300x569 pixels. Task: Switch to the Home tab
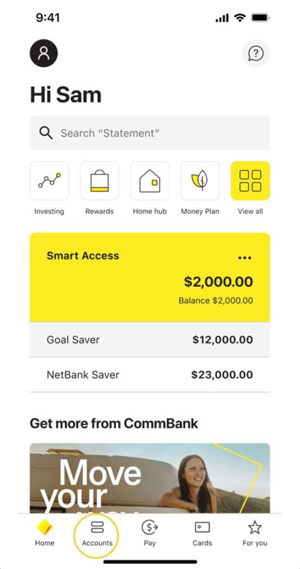45,534
